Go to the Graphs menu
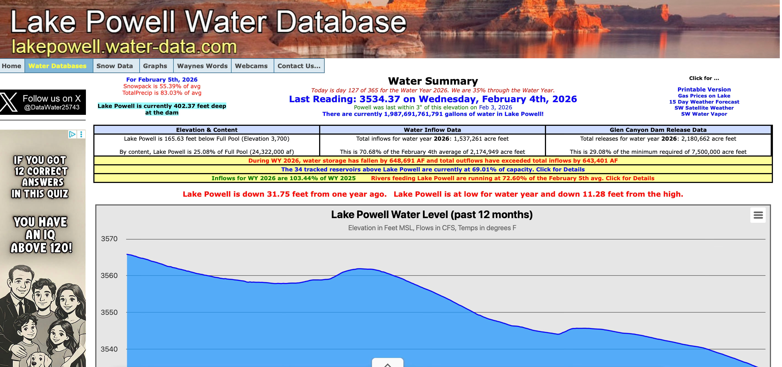The image size is (782, 367). 155,66
